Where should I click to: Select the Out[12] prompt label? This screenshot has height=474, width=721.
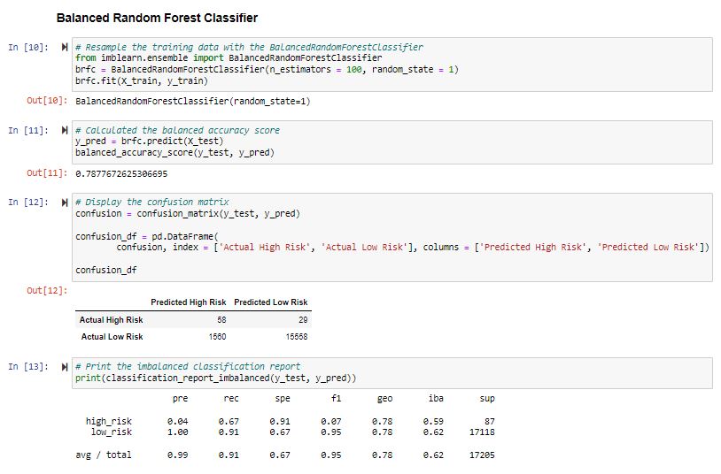tap(47, 290)
